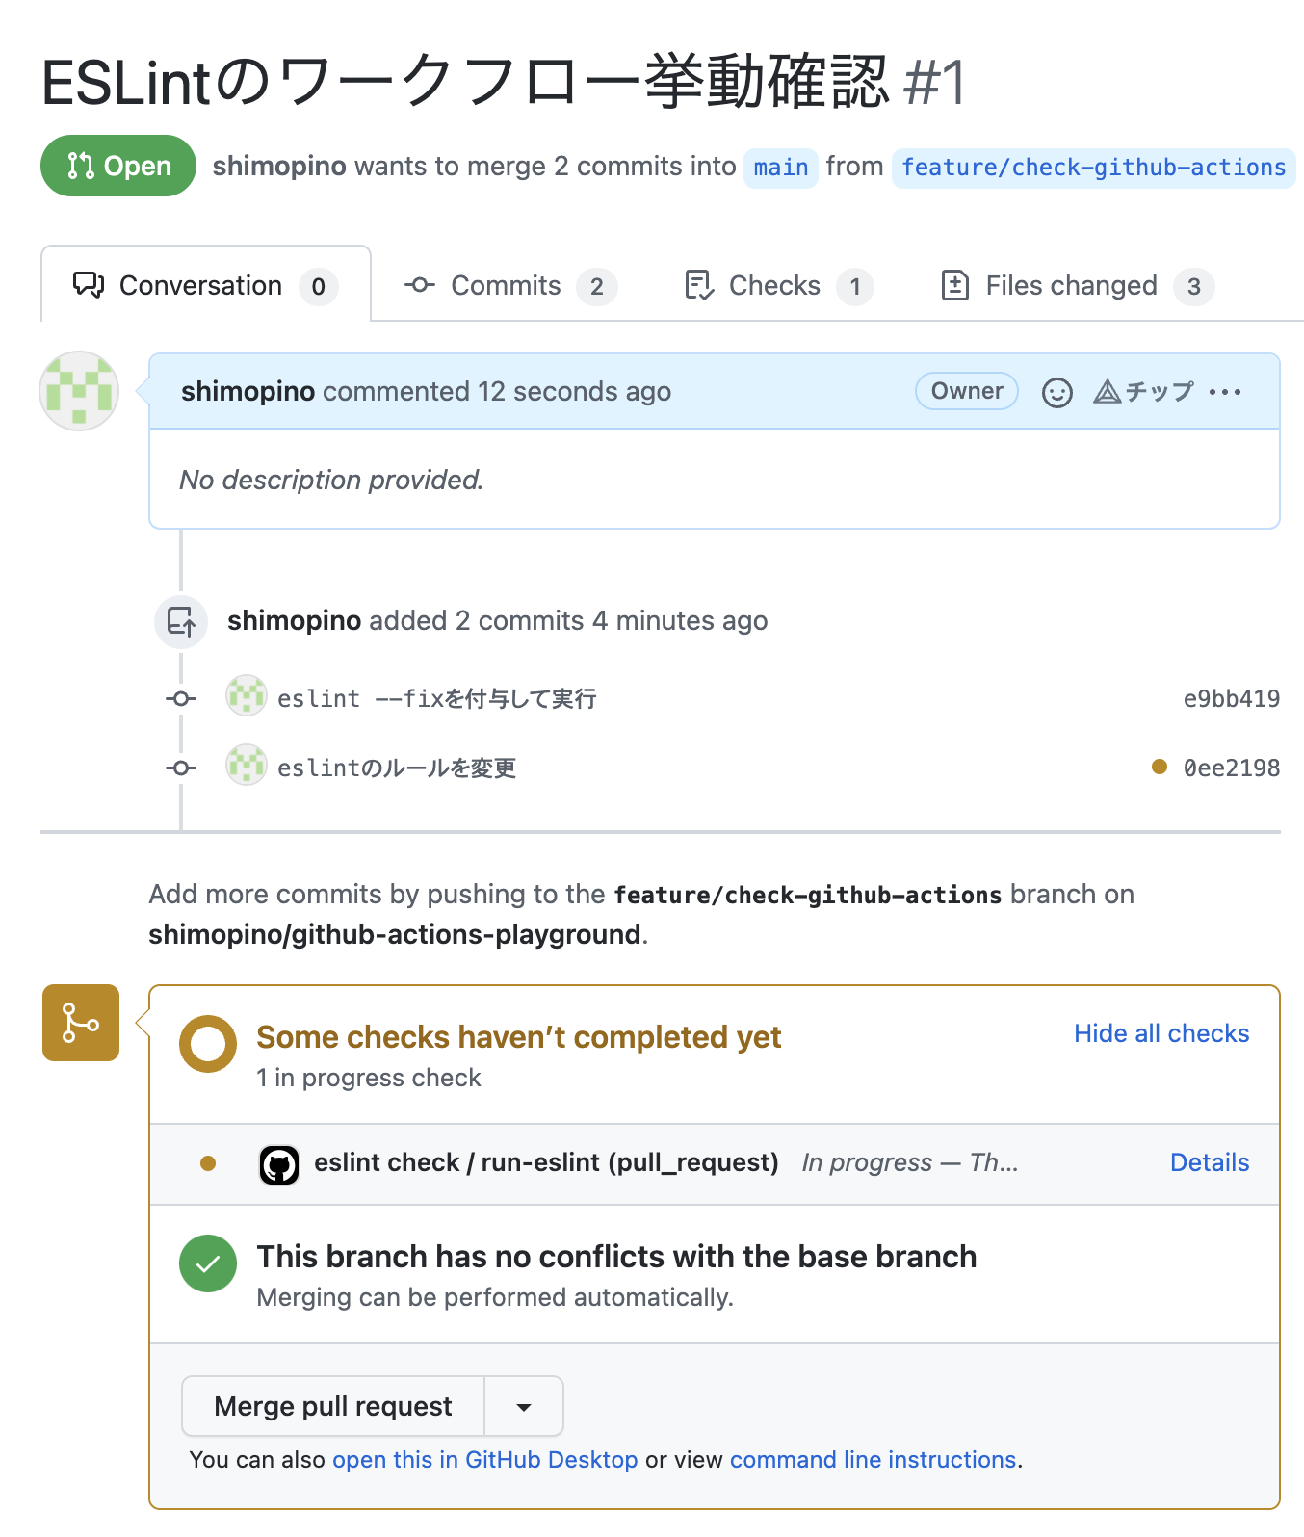Screen dimensions: 1304x1537
Task: Open shimopino's large avatar beside the comment
Action: [79, 391]
